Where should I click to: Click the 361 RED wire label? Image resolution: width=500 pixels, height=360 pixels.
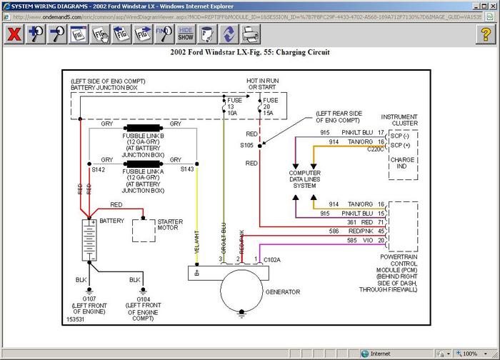click(360, 222)
